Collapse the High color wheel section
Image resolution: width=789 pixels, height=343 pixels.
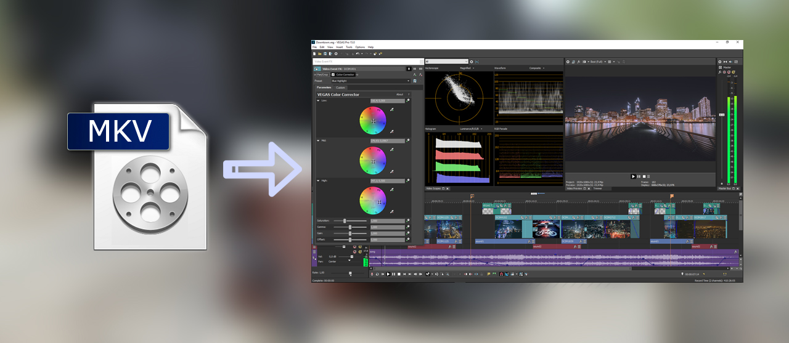(318, 181)
